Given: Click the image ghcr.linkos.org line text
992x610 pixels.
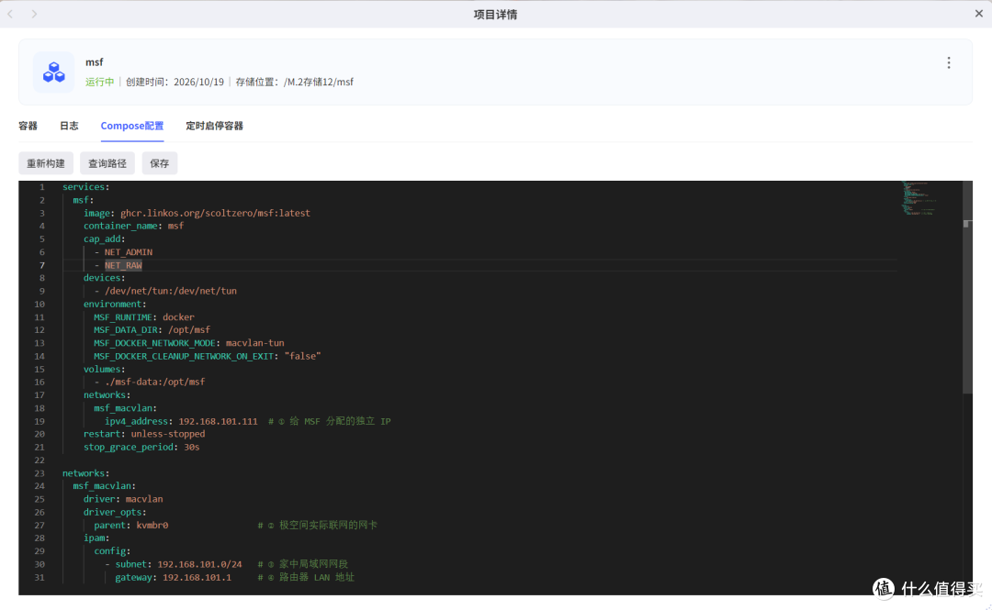Looking at the screenshot, I should pyautogui.click(x=197, y=213).
